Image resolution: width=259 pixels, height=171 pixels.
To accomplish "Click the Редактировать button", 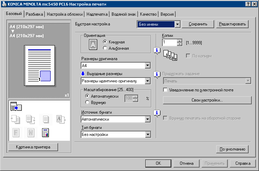I will (232, 24).
